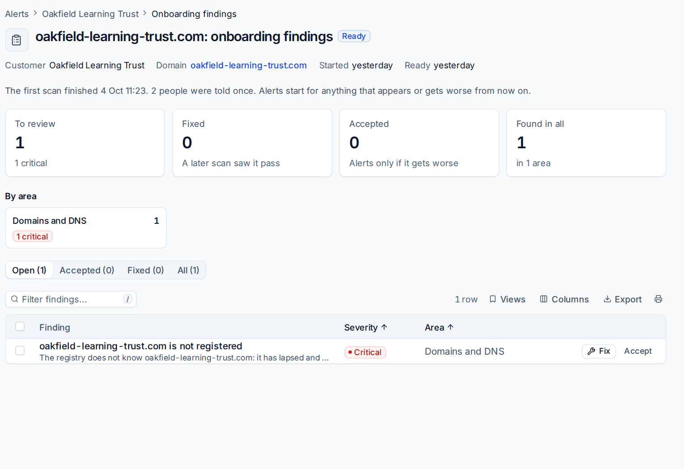Click in the Filter findings search field

[71, 299]
